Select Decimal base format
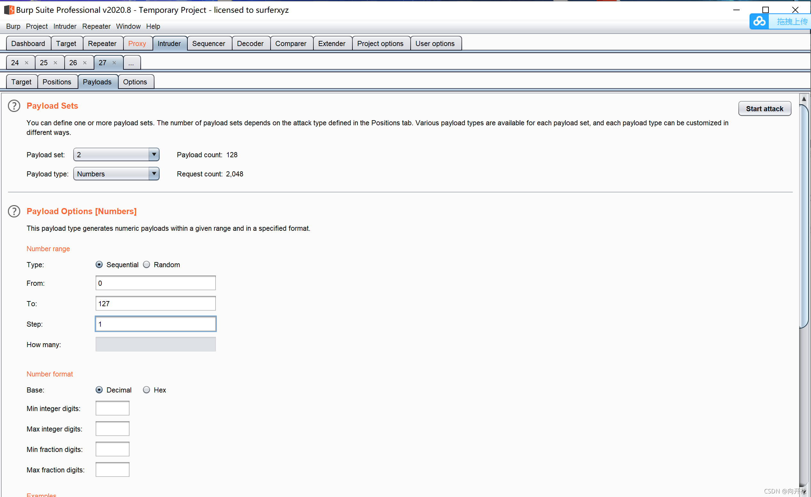Viewport: 811px width, 497px height. tap(100, 390)
